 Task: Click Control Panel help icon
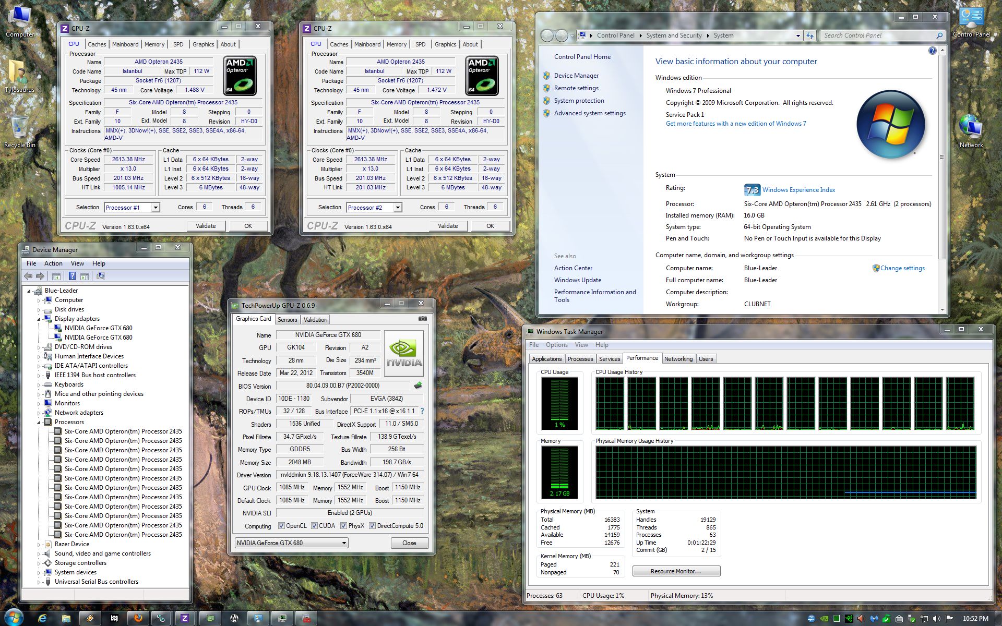point(932,51)
